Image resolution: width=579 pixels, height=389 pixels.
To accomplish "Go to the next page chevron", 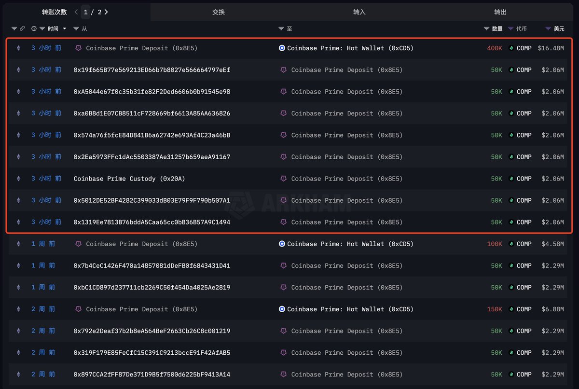I will pos(106,12).
